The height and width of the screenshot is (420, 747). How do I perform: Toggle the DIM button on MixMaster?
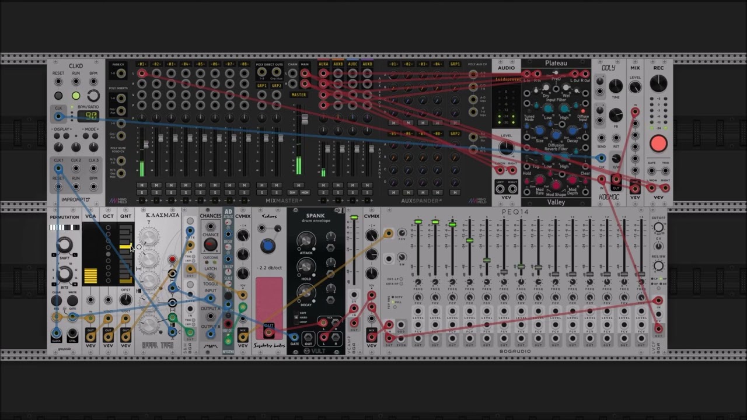click(293, 192)
